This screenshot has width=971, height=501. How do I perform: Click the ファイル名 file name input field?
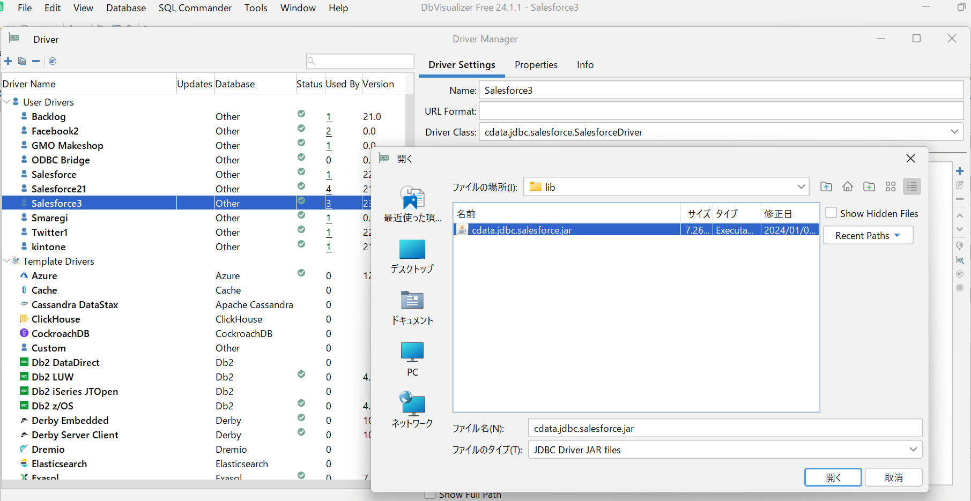click(x=724, y=429)
